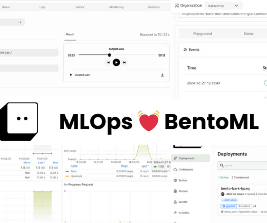
Task: Toggle the /generate series in legend
Action: pyautogui.click(x=74, y=176)
